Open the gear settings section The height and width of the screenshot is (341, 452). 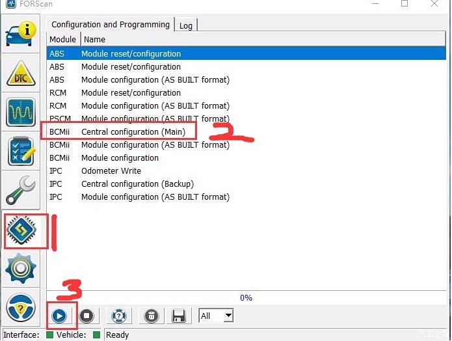point(21,269)
